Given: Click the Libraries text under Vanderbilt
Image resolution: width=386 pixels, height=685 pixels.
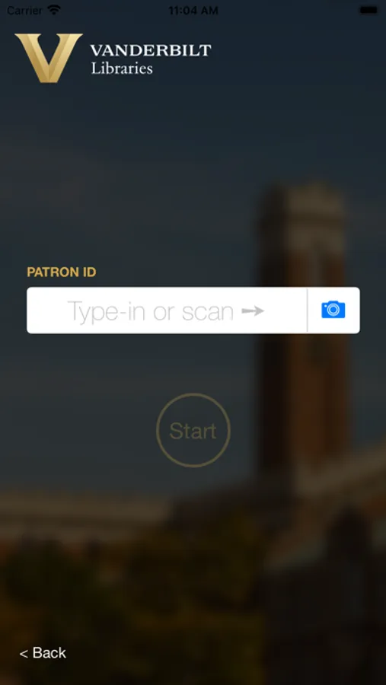Looking at the screenshot, I should pyautogui.click(x=122, y=68).
